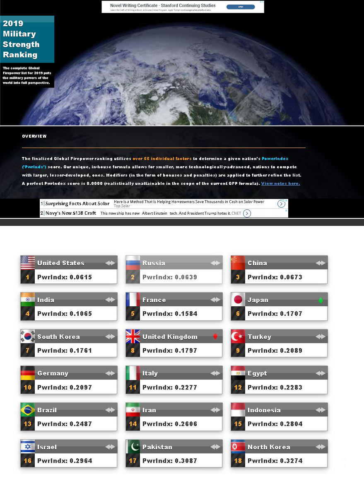Select the Turkey country name
The width and height of the screenshot is (364, 482).
click(259, 337)
